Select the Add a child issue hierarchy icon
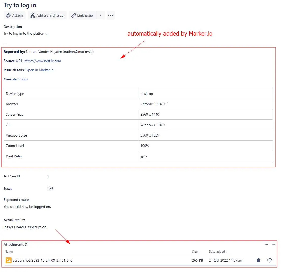The width and height of the screenshot is (281, 272). (x=32, y=15)
